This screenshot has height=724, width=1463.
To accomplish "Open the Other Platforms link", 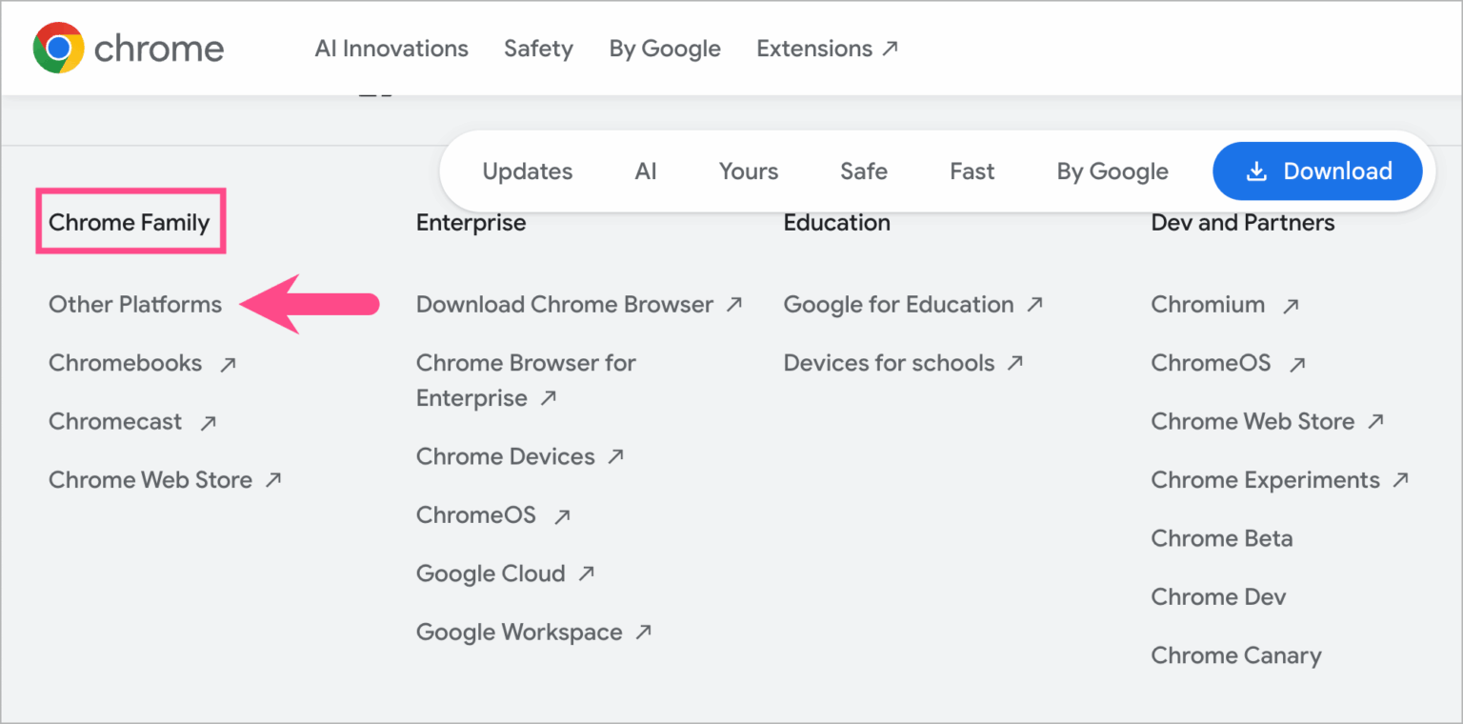I will (135, 304).
